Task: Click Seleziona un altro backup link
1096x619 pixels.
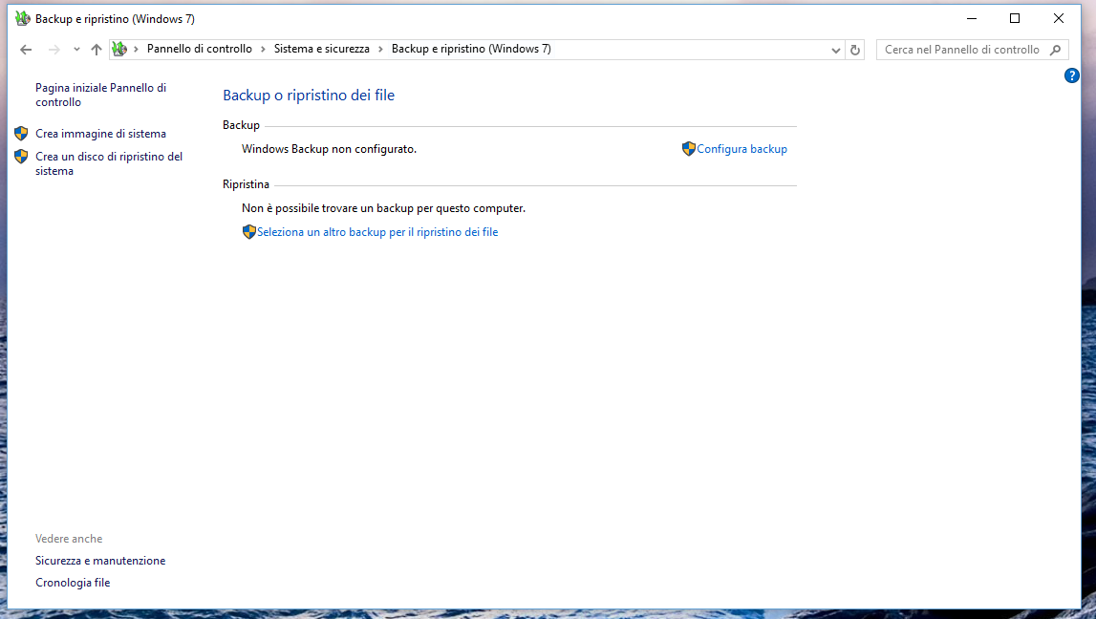Action: 376,232
